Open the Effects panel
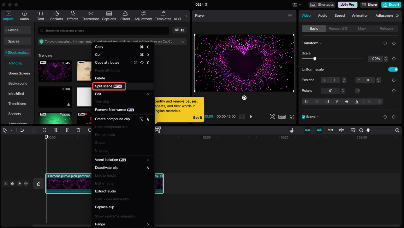The height and width of the screenshot is (228, 404). point(72,15)
